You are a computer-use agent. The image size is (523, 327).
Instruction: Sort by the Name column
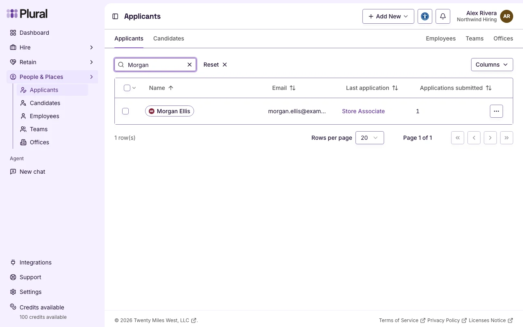161,88
